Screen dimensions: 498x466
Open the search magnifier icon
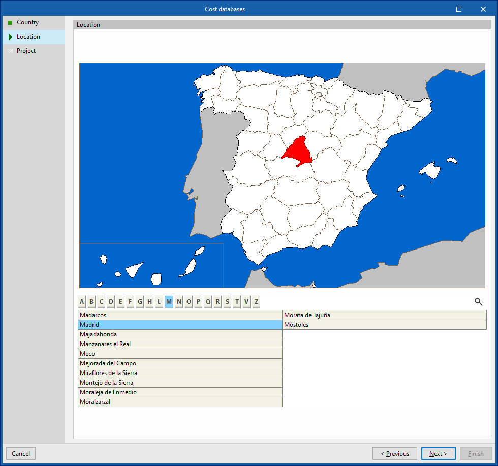[478, 301]
